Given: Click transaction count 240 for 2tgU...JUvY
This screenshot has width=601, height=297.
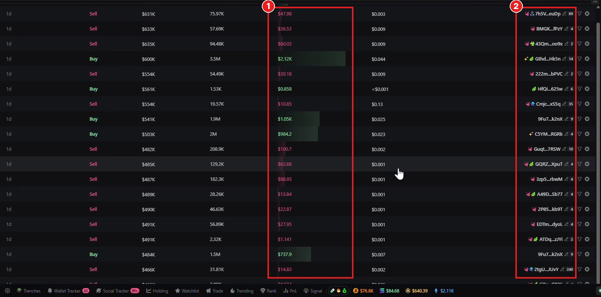Looking at the screenshot, I should 570,269.
